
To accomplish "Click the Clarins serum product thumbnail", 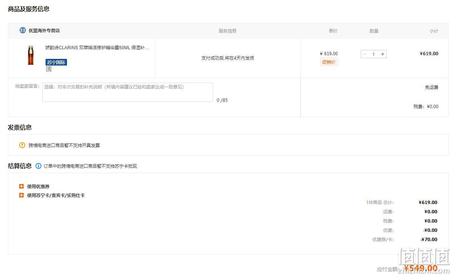I will 30,55.
